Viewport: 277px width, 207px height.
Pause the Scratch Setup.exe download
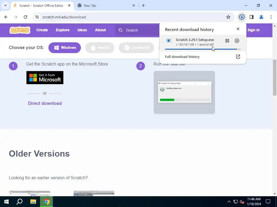coord(227,41)
